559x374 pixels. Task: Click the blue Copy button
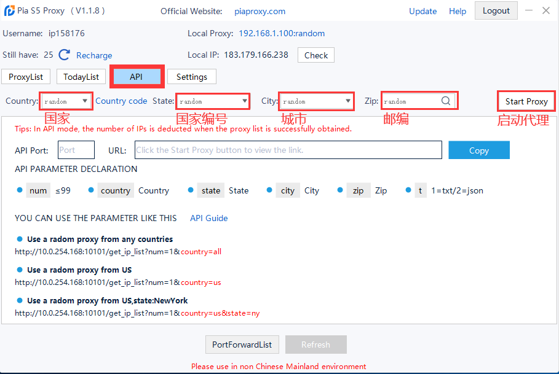click(x=478, y=150)
